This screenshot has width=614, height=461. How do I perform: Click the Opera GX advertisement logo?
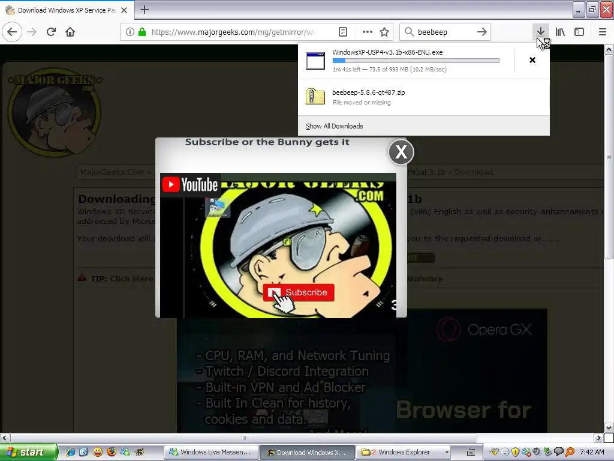point(484,330)
